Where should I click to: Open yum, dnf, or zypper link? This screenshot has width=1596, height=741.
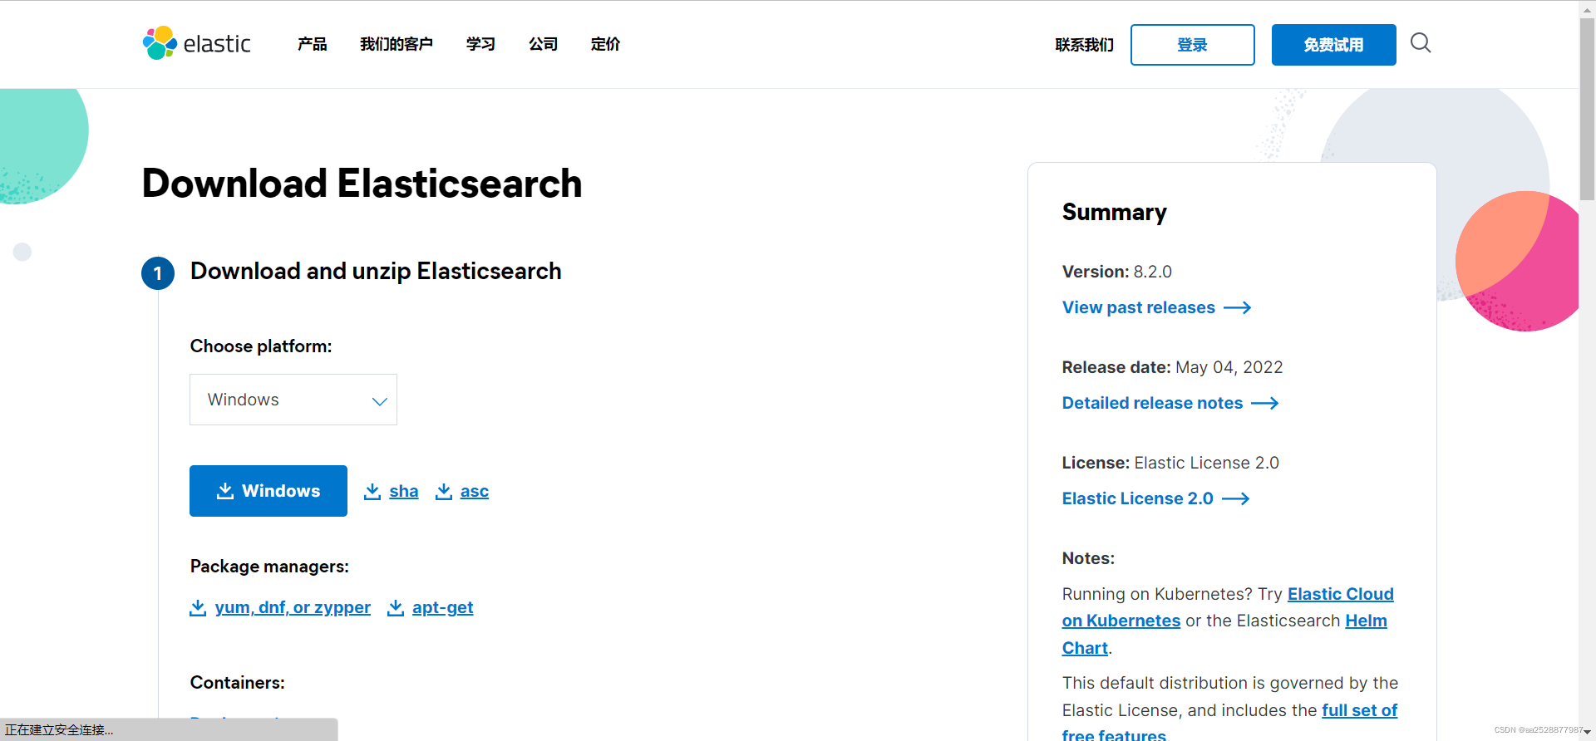pos(293,607)
